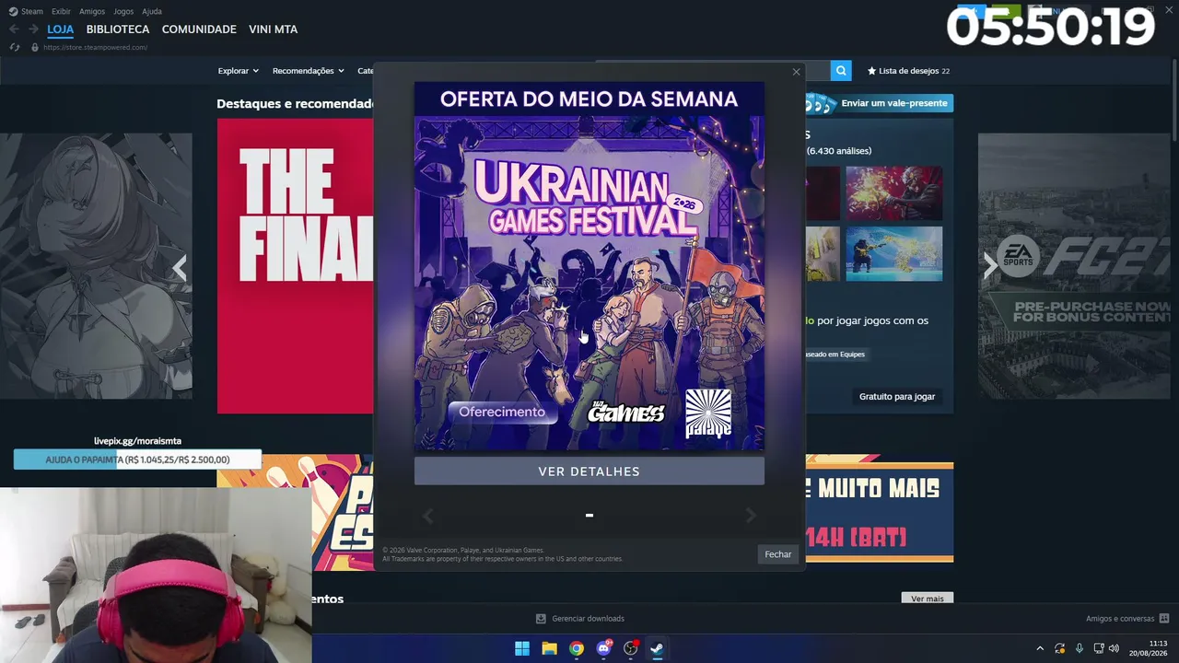
Task: Click the downloads icon beside Gerenciar downloads
Action: (541, 619)
